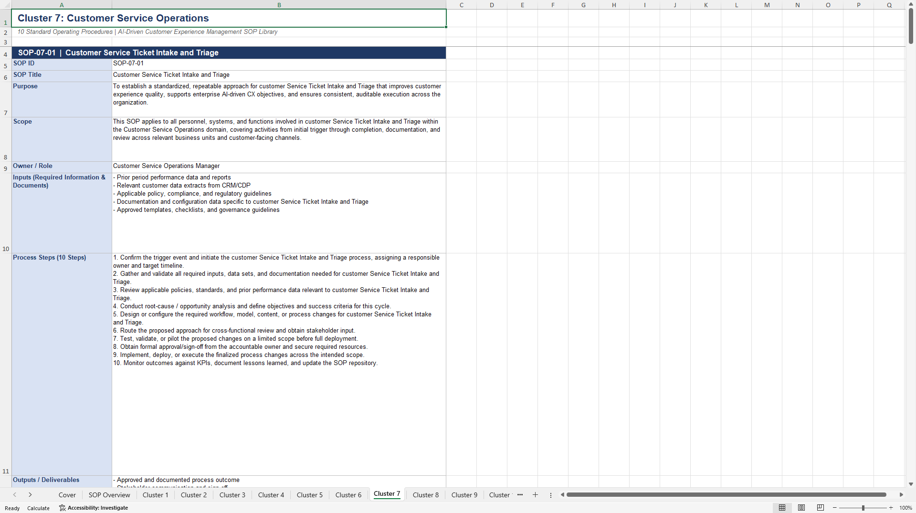This screenshot has width=916, height=513.
Task: Click the zoom out minus icon
Action: click(835, 508)
